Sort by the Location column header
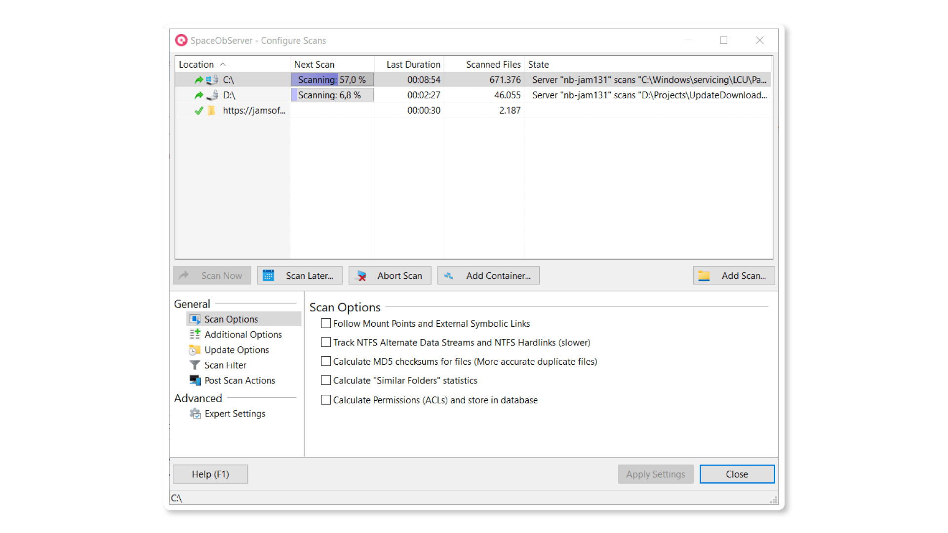The height and width of the screenshot is (533, 948). (197, 64)
